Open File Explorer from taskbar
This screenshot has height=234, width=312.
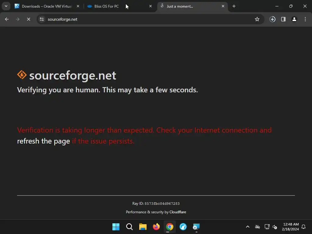pyautogui.click(x=143, y=227)
